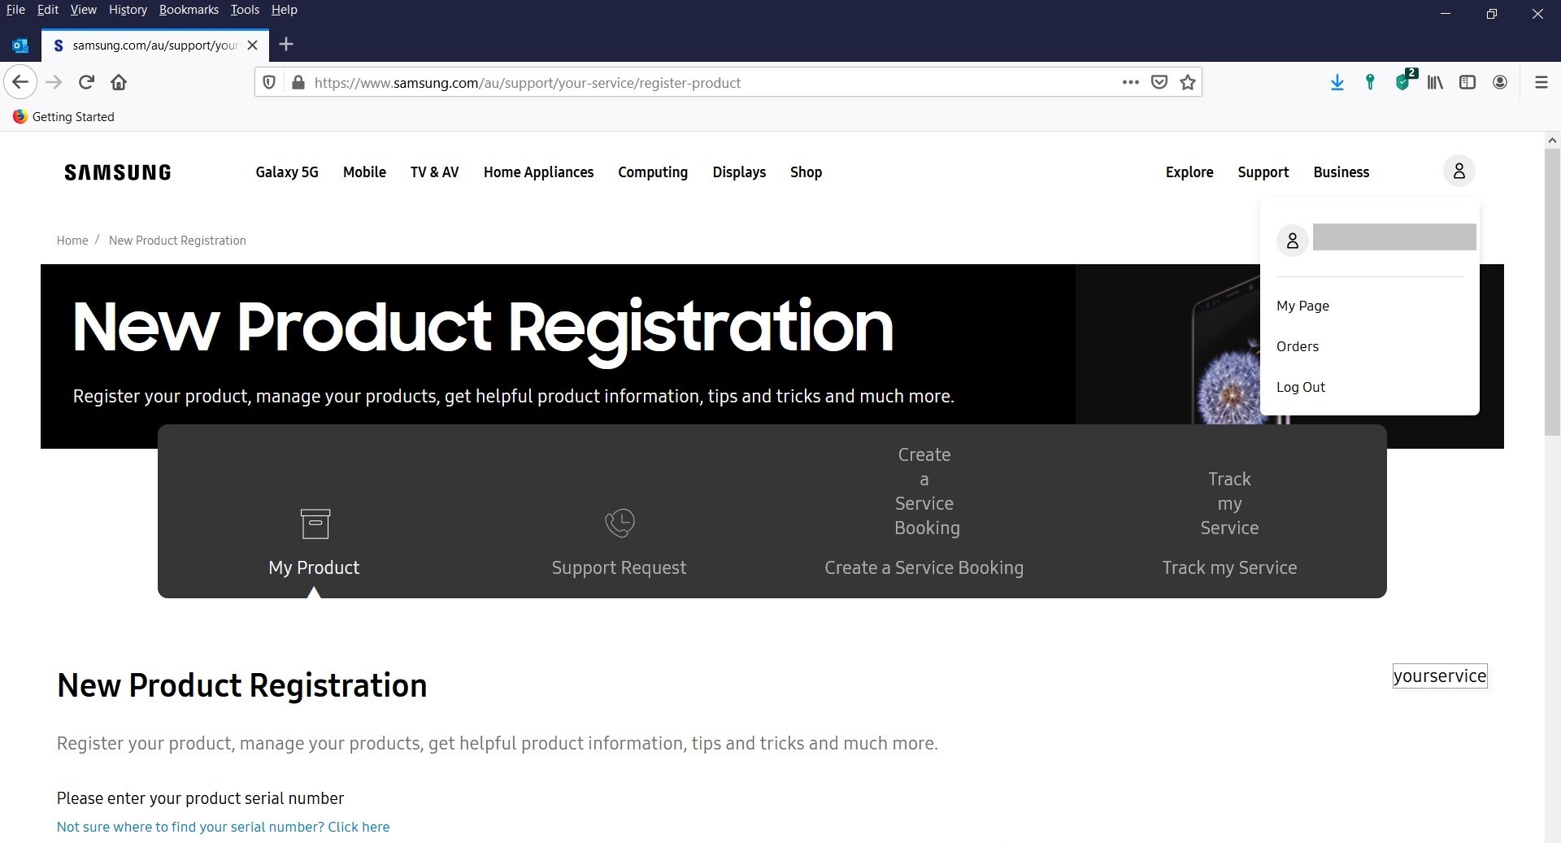Open Computing navigation item

(x=653, y=172)
